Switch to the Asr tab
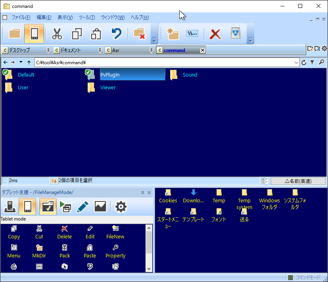The height and width of the screenshot is (282, 328). [x=115, y=50]
